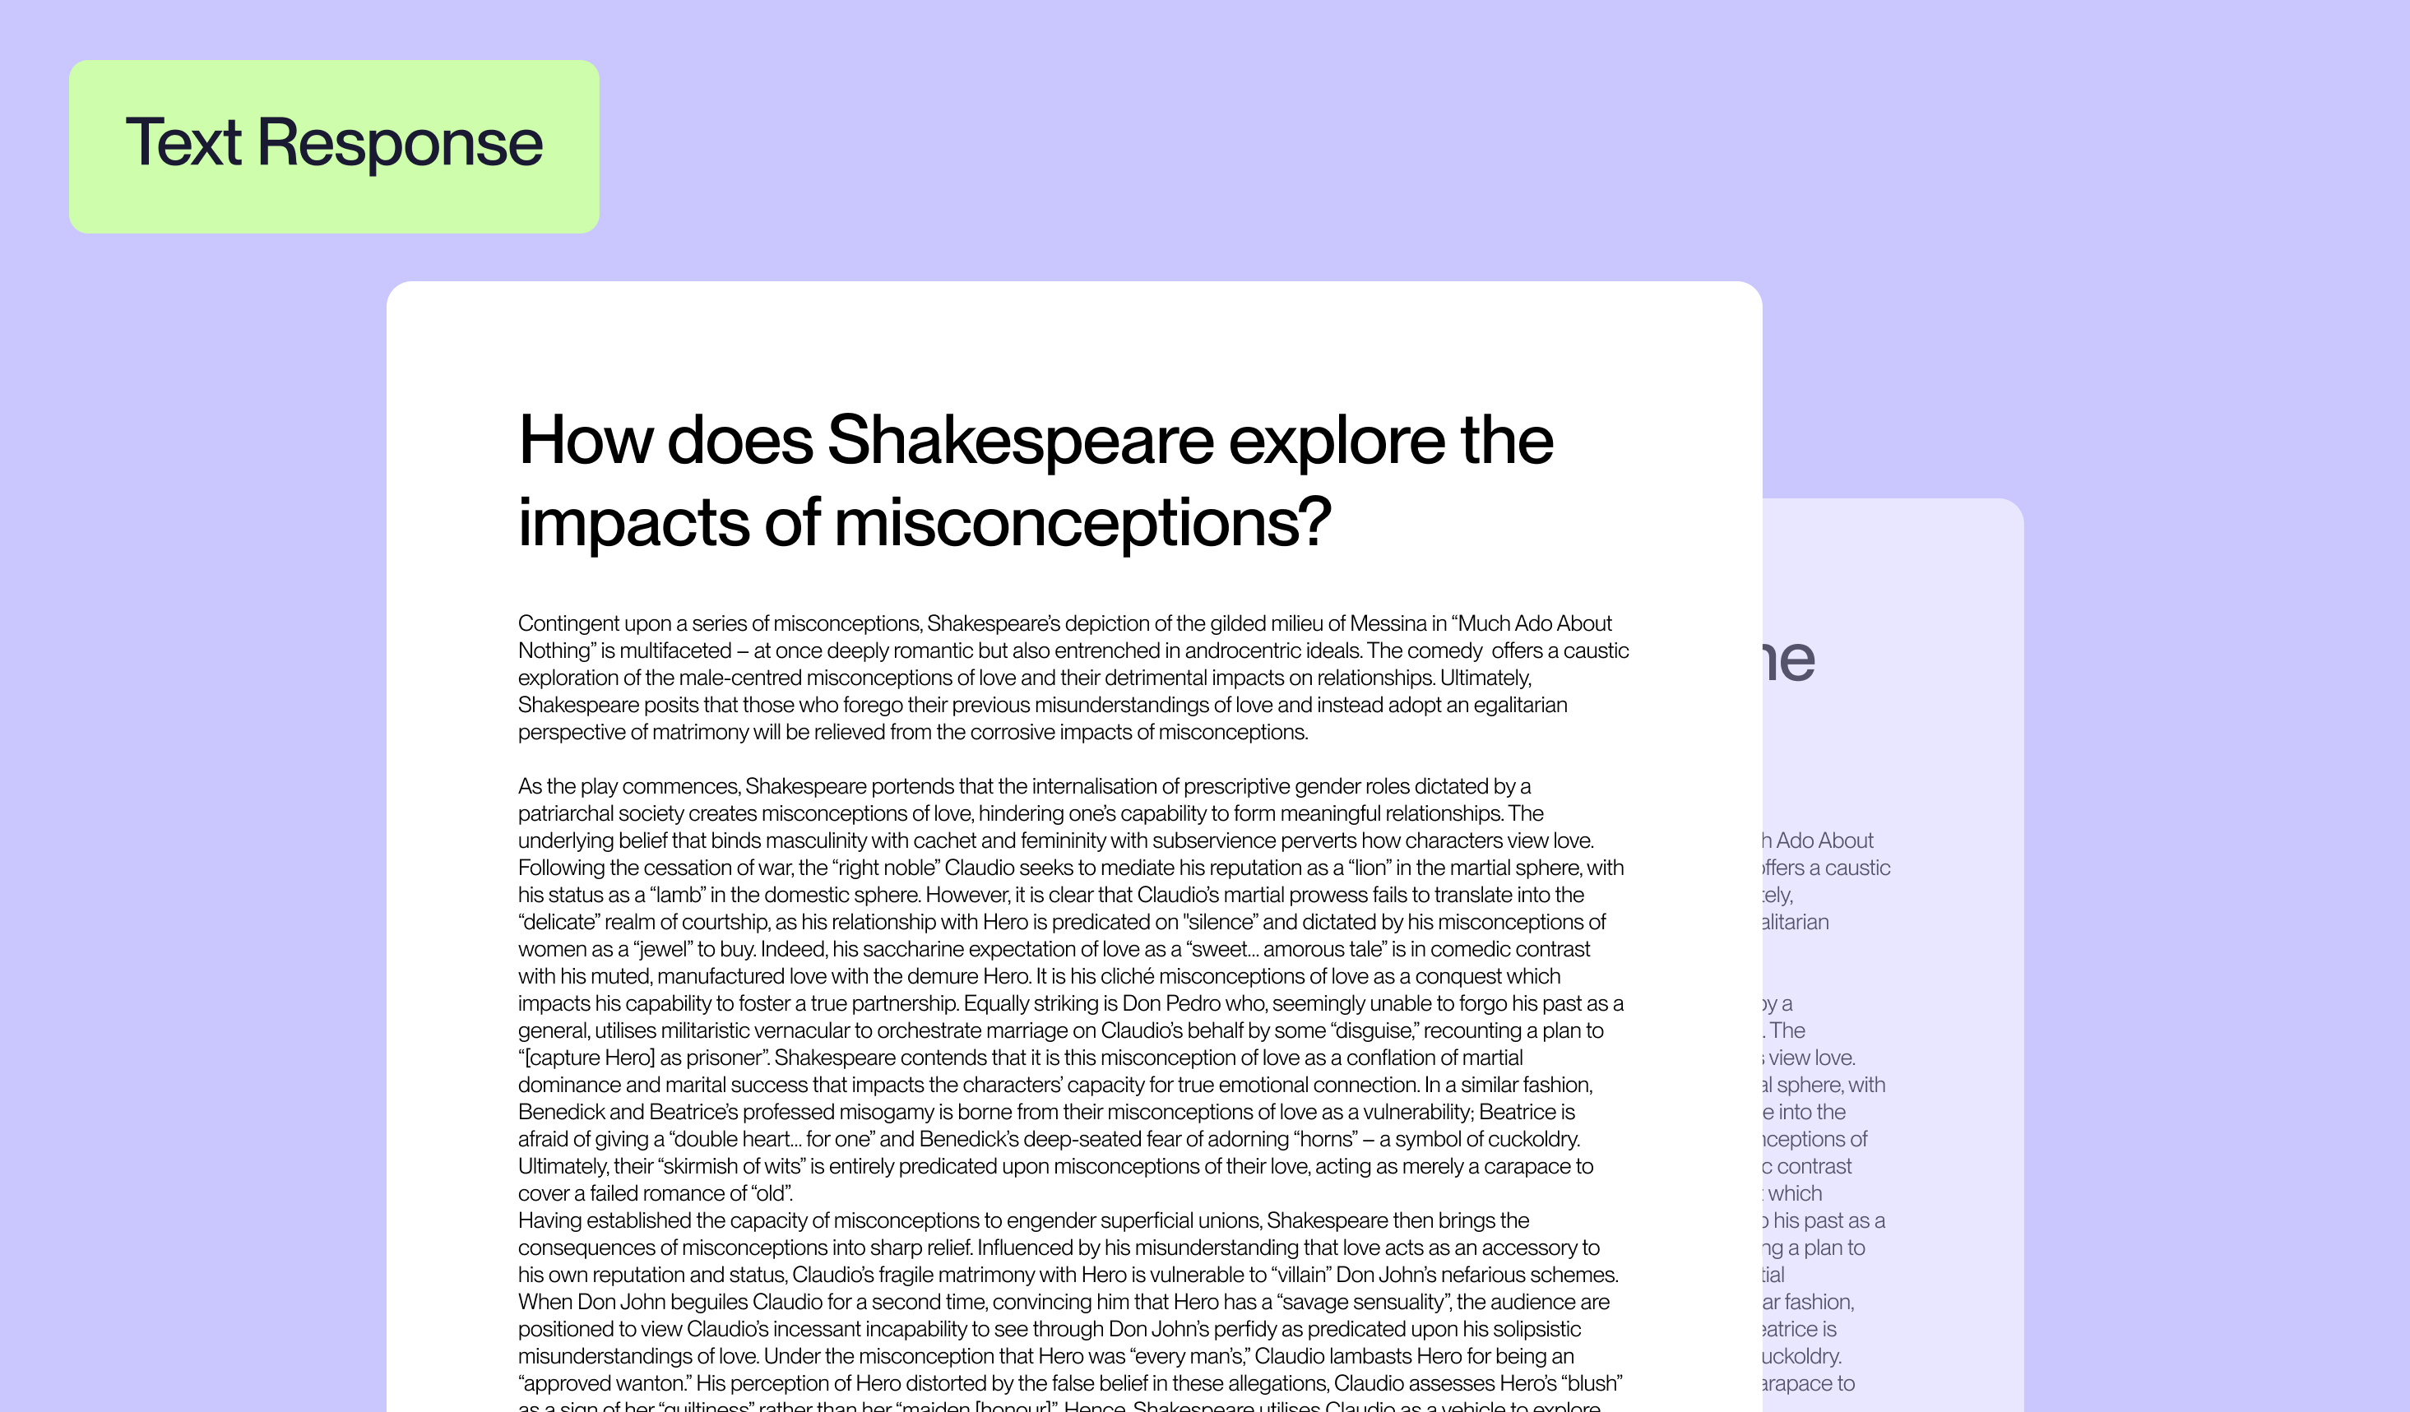Click the 'uckoldry.' fragment on the back card
This screenshot has width=2410, height=1412.
(1802, 1357)
